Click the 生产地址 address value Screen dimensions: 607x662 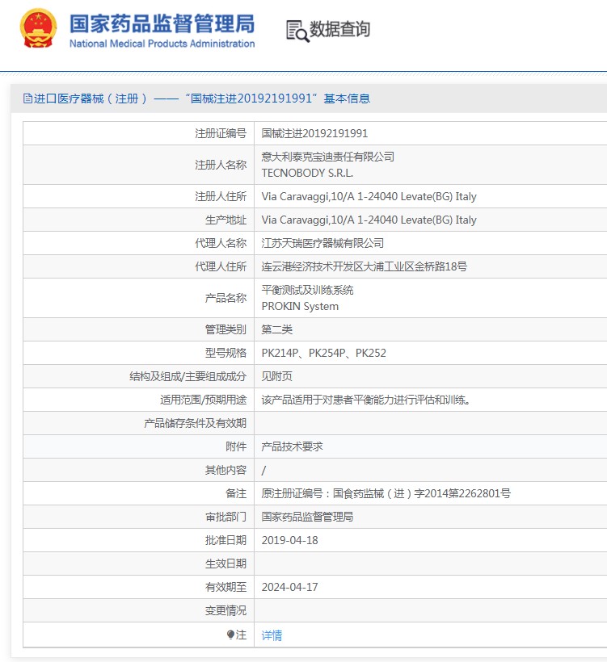coord(369,220)
